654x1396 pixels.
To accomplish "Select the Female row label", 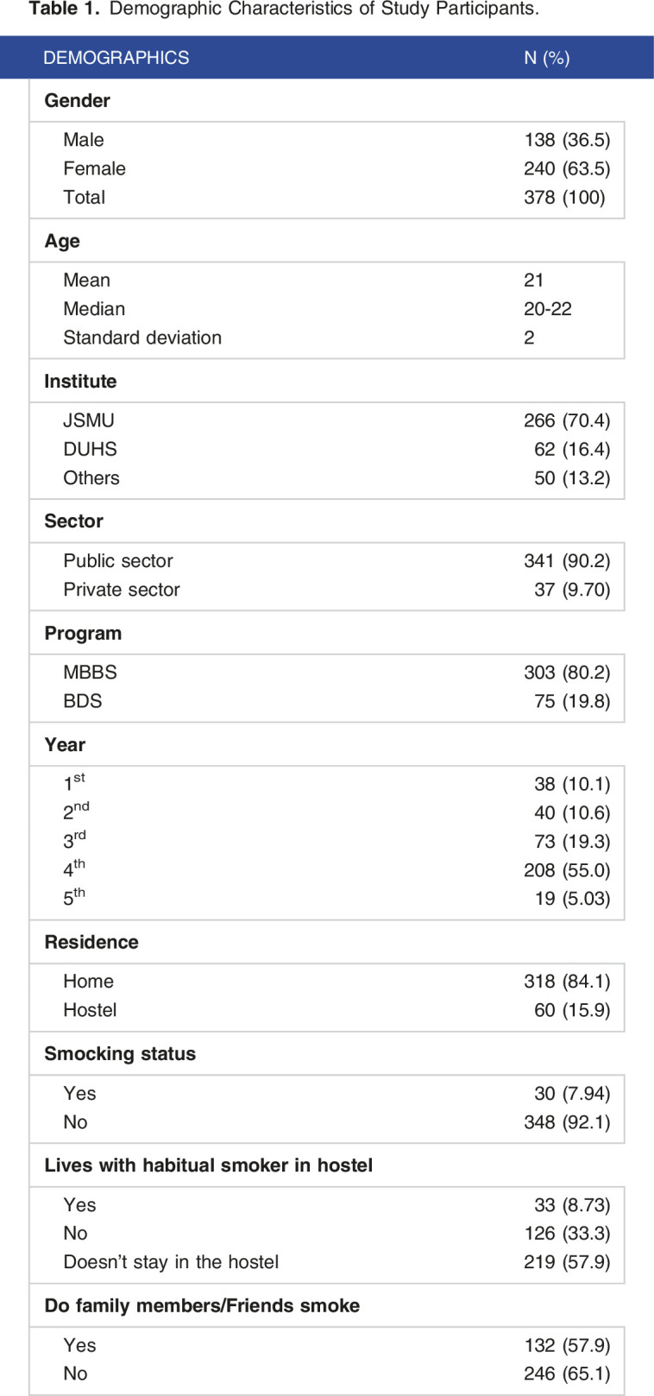I will pos(94,168).
